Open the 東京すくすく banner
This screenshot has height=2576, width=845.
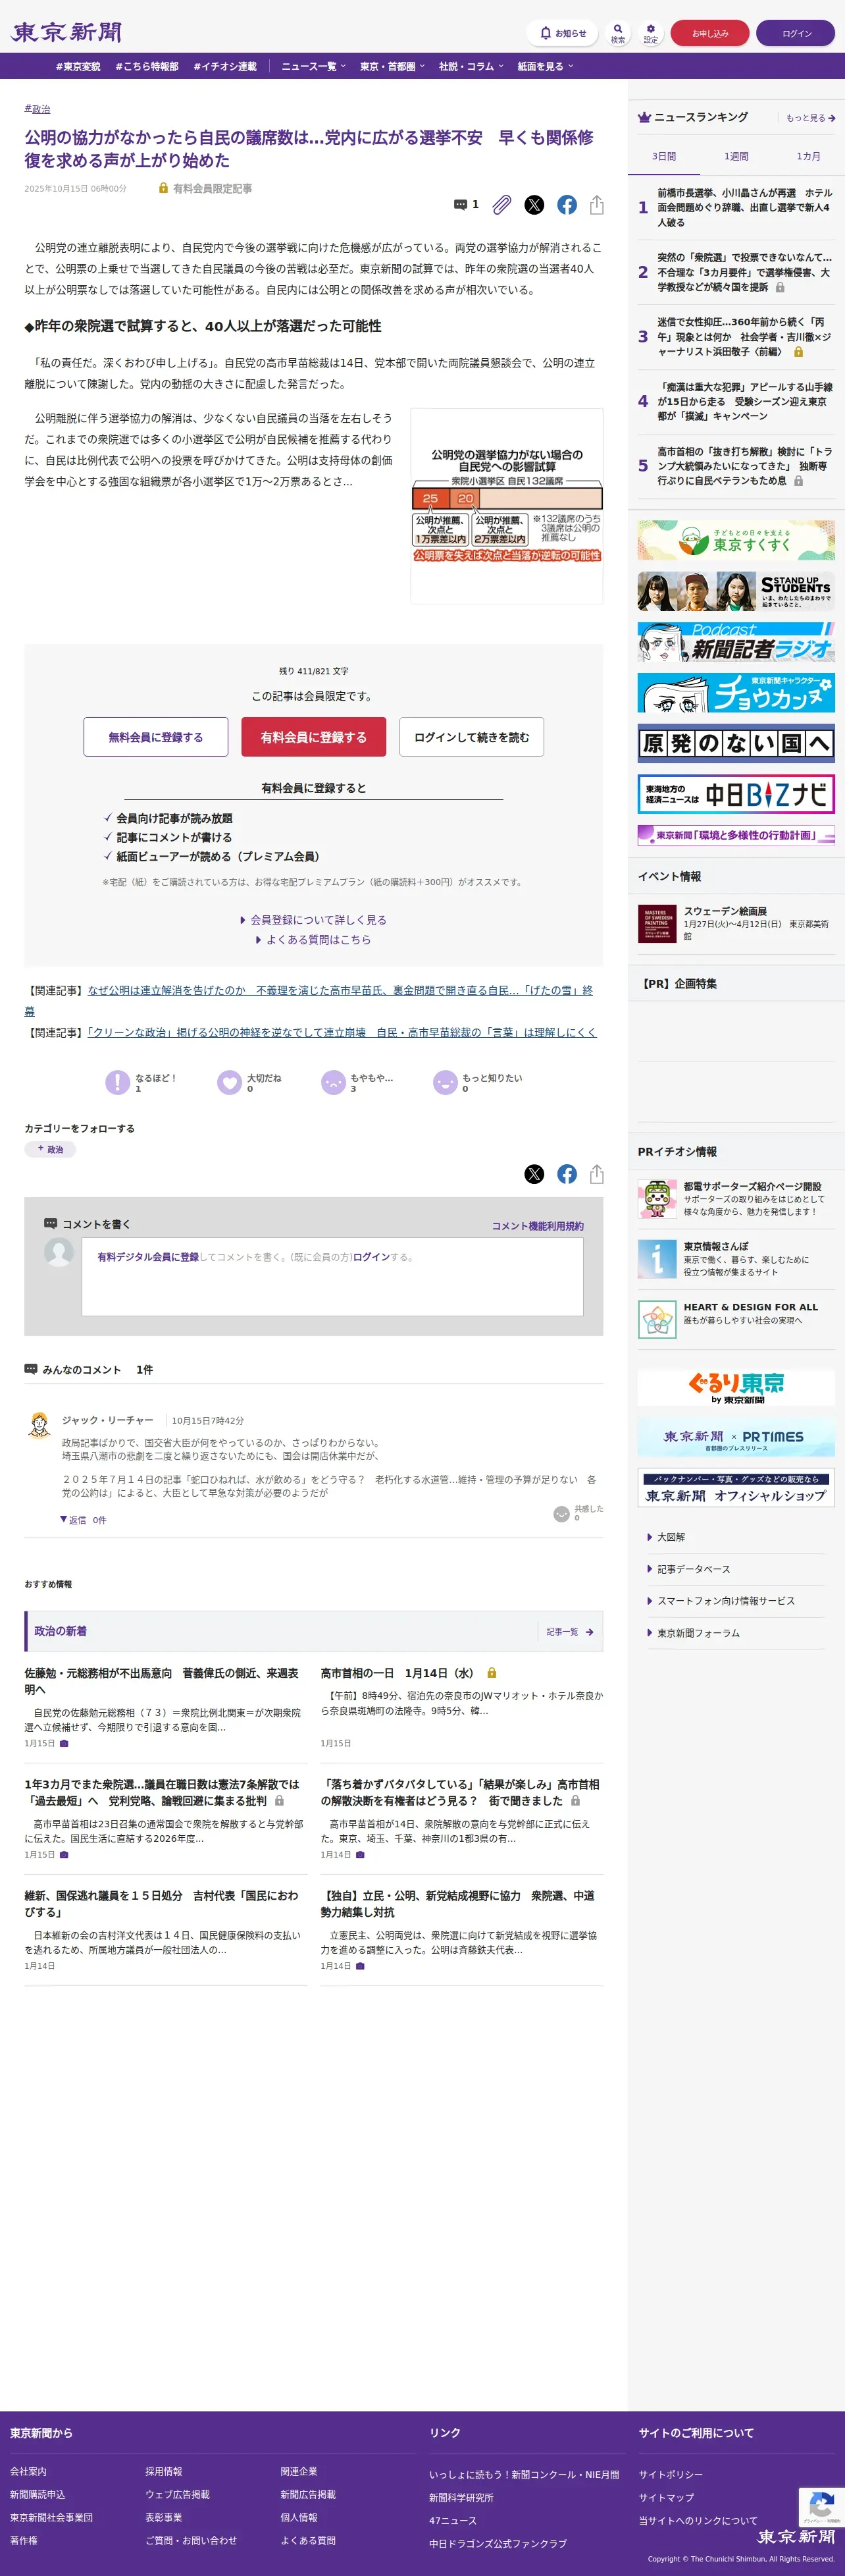(x=736, y=540)
